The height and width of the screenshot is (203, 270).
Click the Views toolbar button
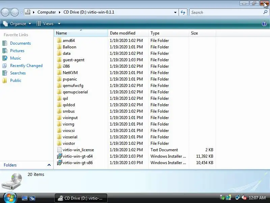[x=45, y=24]
